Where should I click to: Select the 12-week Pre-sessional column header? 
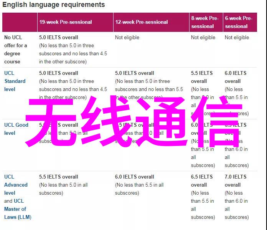point(151,22)
